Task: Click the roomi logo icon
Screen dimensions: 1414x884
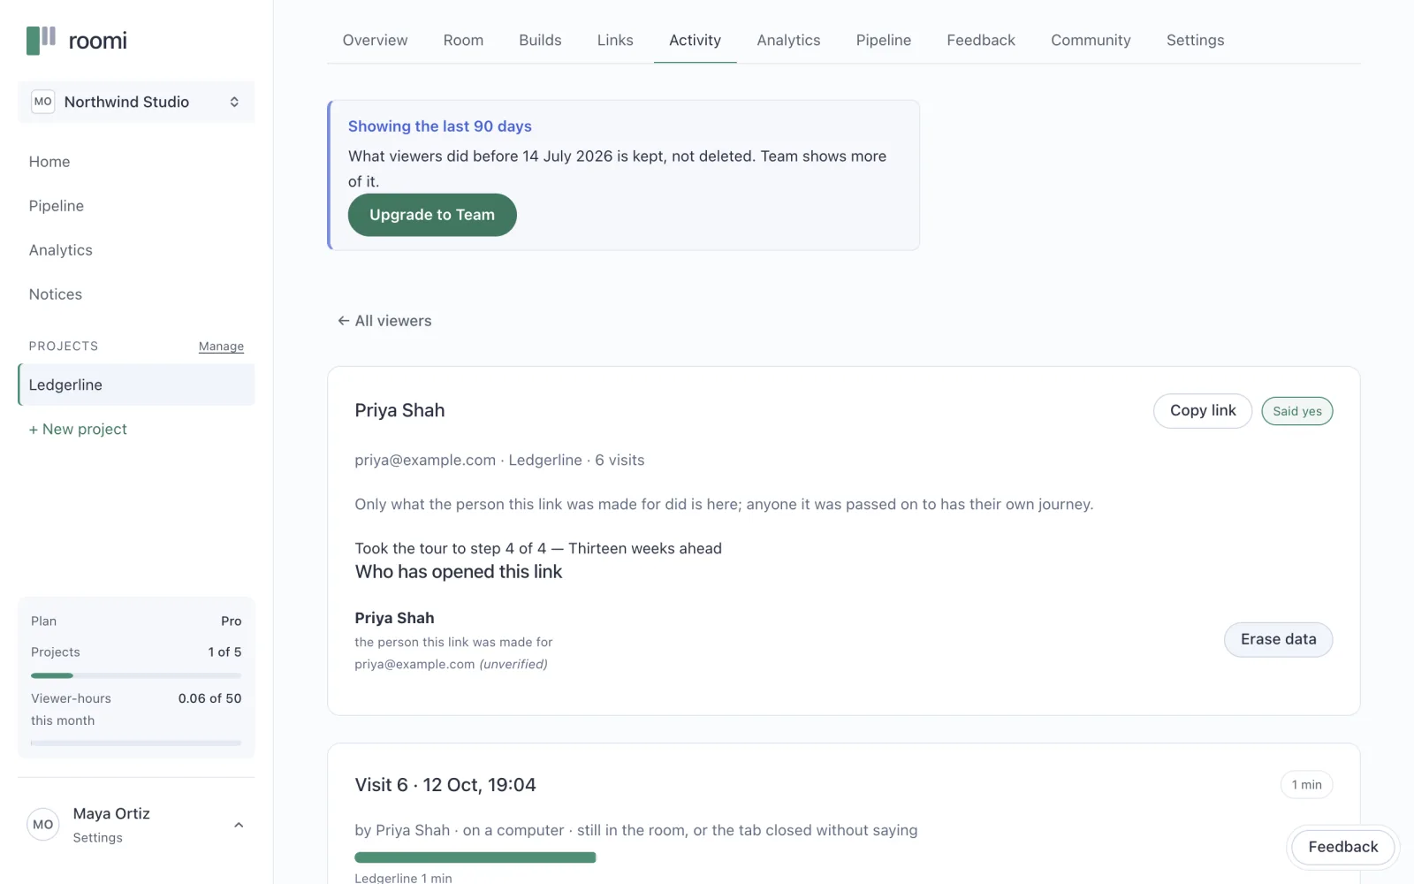Action: click(41, 40)
